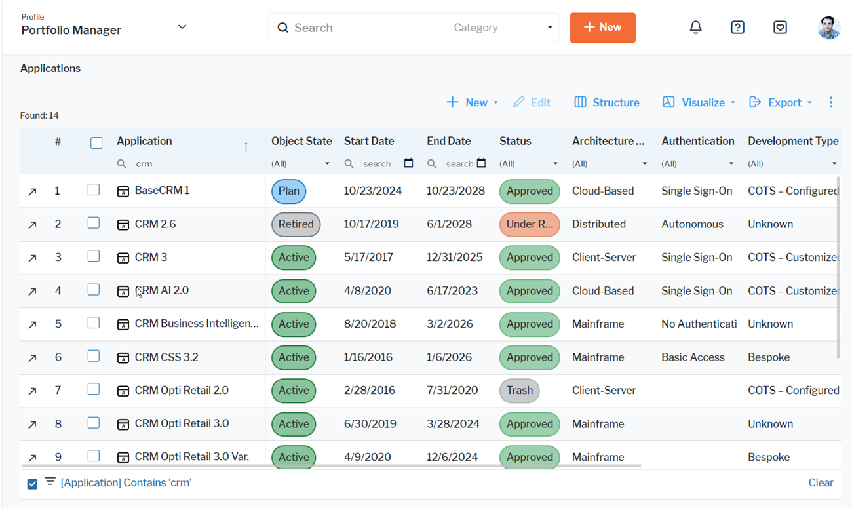Click the three-dot more options icon
Image resolution: width=852 pixels, height=508 pixels.
click(831, 102)
